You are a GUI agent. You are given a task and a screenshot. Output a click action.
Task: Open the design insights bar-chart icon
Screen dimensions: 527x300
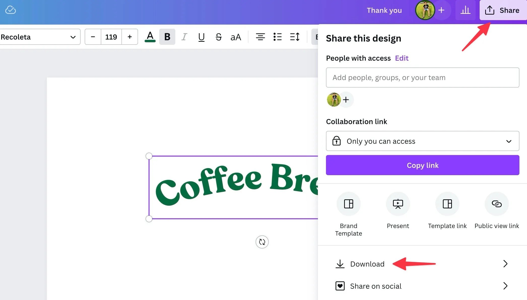pyautogui.click(x=465, y=10)
